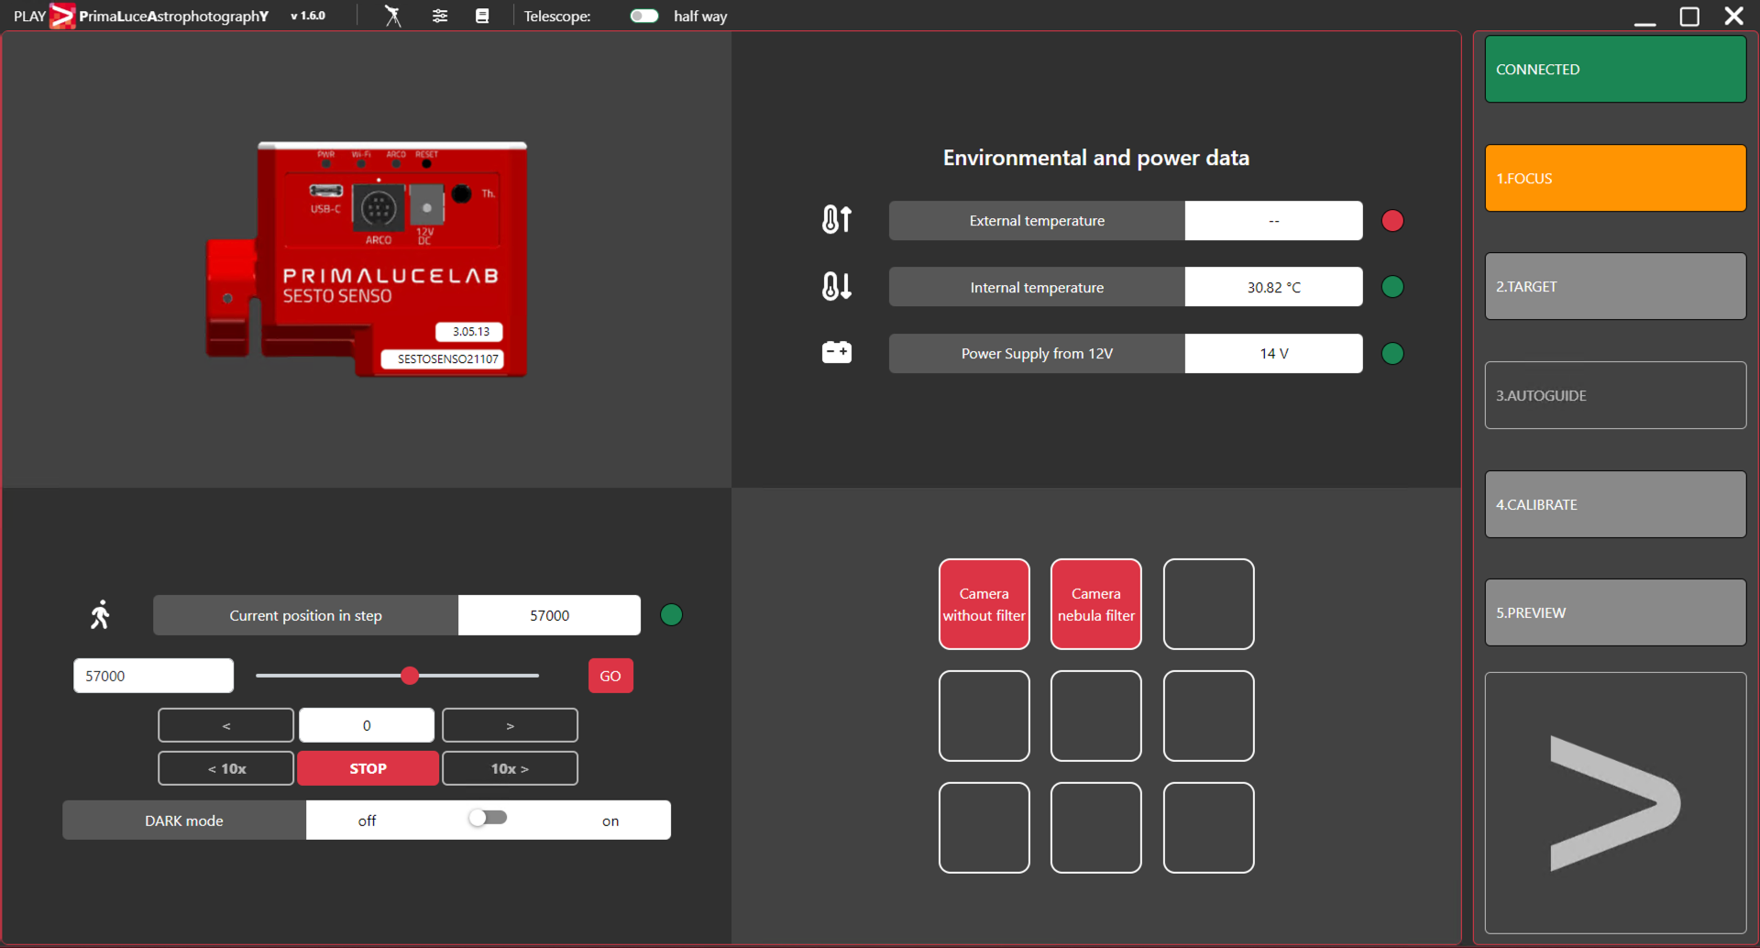The image size is (1760, 948).
Task: Click the single step left < button
Action: pyautogui.click(x=225, y=725)
